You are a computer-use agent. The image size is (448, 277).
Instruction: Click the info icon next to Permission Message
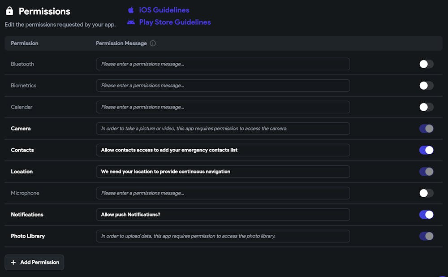coord(153,43)
